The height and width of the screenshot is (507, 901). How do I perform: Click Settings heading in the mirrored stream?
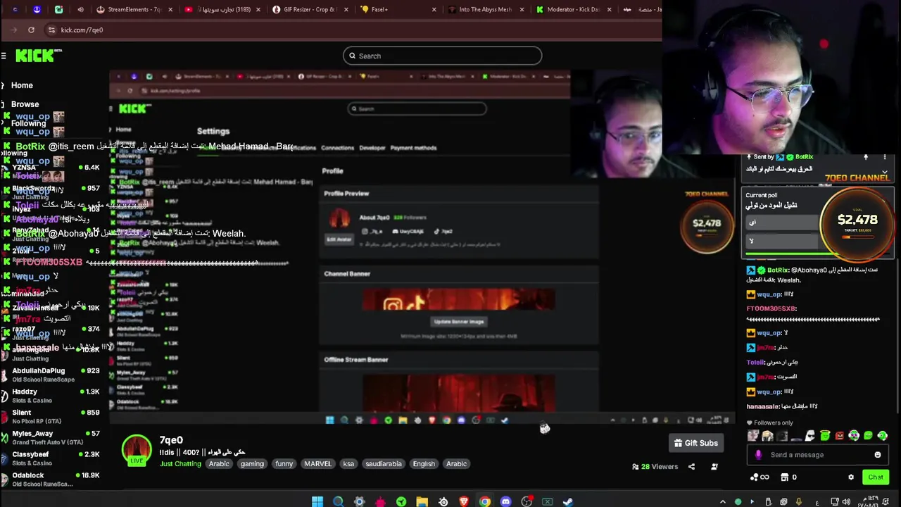[213, 131]
